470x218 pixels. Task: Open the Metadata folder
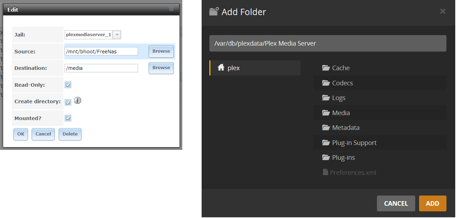[380, 127]
